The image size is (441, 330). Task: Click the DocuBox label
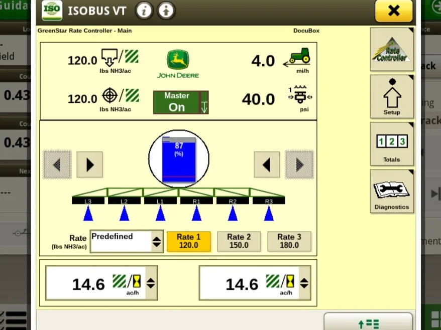pos(306,31)
